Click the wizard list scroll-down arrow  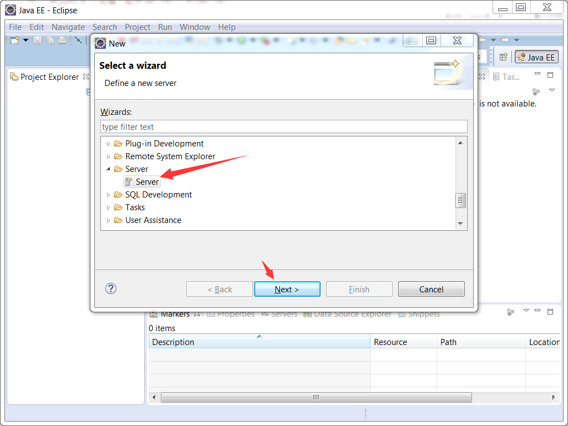click(x=460, y=224)
